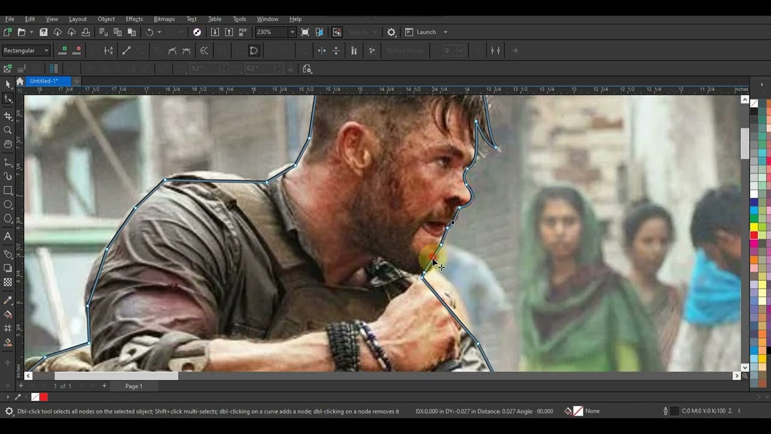Click the Reverse direction icon
771x434 pixels.
(204, 51)
